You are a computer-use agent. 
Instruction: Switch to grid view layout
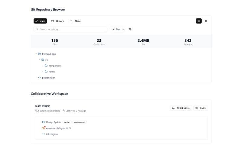click(x=206, y=21)
